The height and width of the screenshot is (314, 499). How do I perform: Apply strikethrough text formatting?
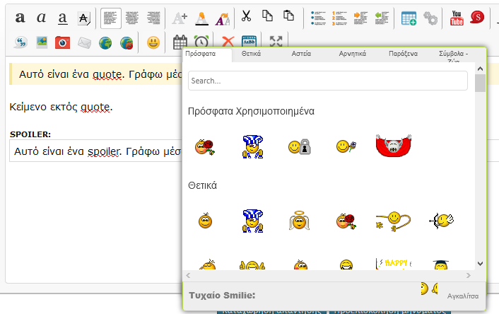[84, 18]
